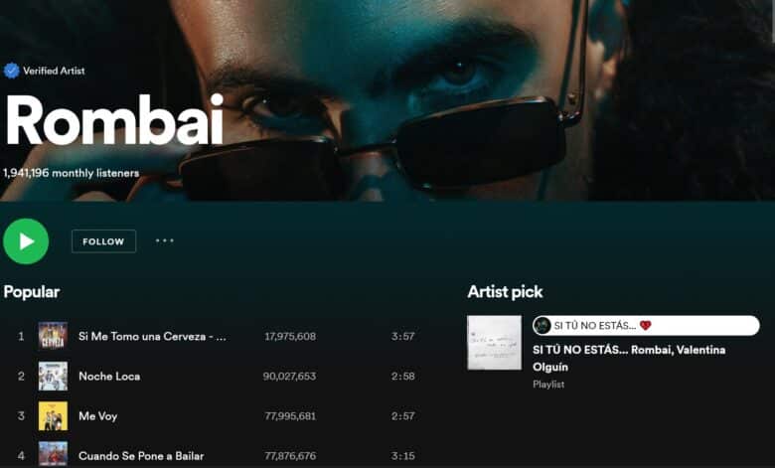Open the Artist pick playlist cover
775x468 pixels.
(494, 342)
